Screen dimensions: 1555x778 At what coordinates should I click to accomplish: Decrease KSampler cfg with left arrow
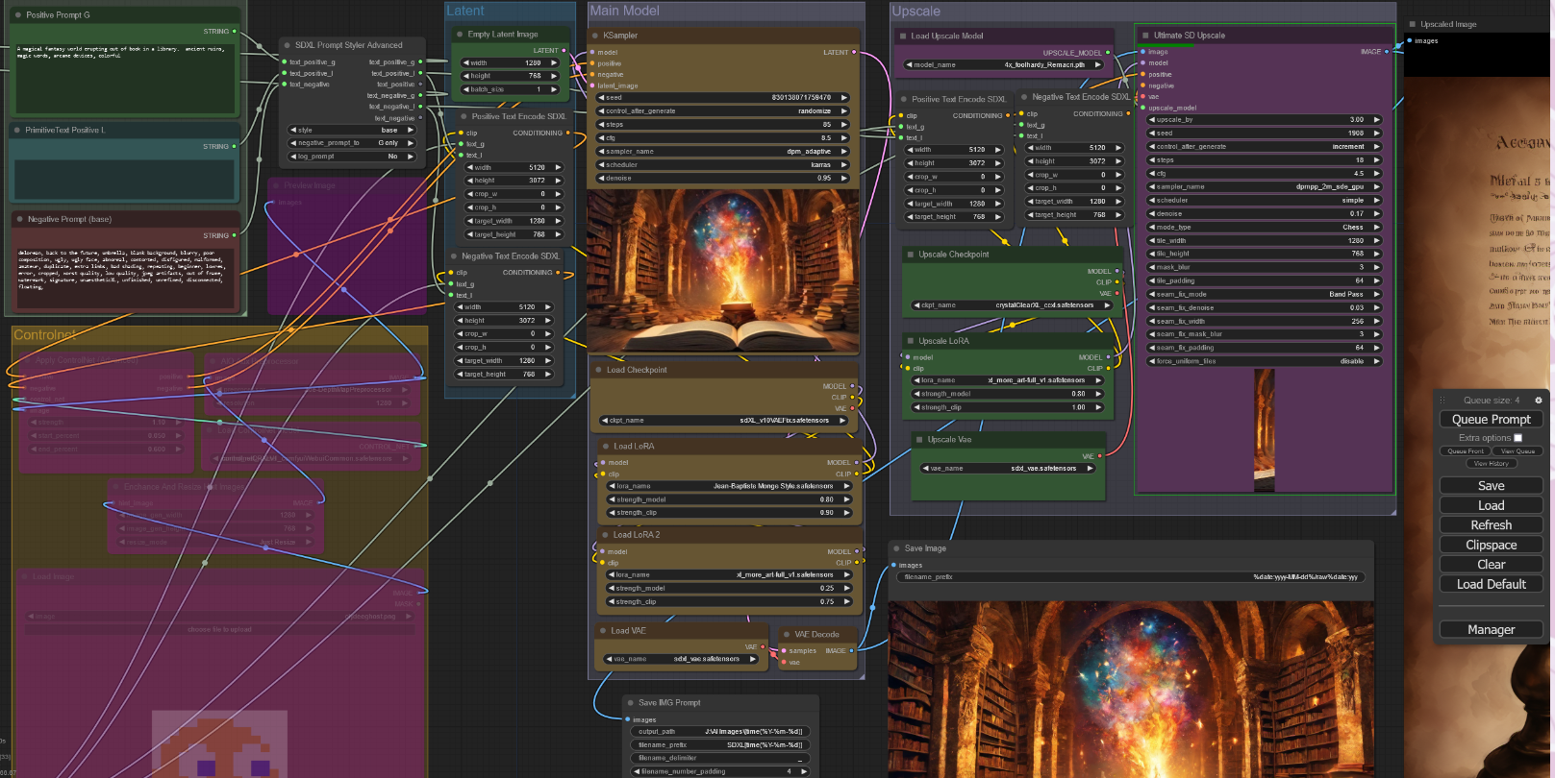click(x=601, y=138)
